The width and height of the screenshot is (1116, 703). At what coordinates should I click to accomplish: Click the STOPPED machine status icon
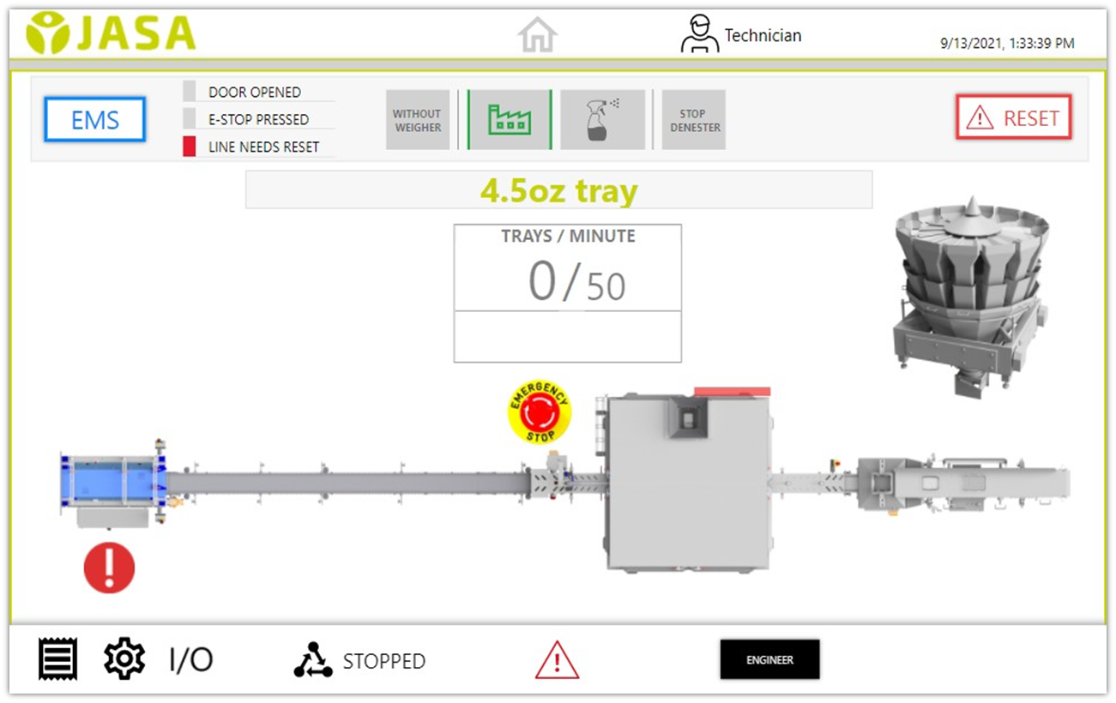314,660
